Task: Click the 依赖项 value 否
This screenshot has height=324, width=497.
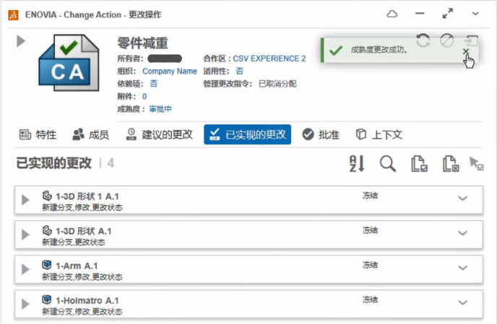Action: 153,84
